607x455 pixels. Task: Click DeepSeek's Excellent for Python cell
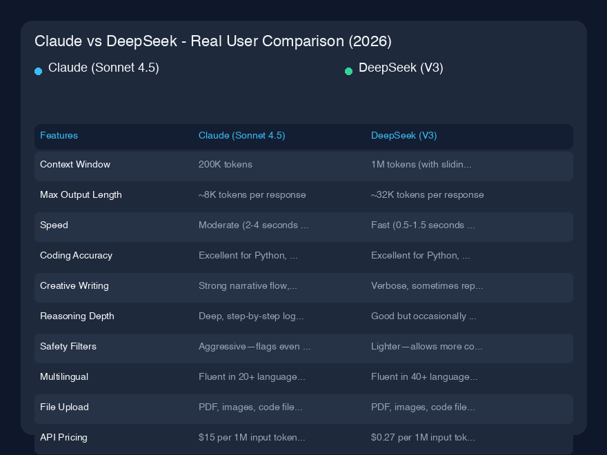[420, 255]
